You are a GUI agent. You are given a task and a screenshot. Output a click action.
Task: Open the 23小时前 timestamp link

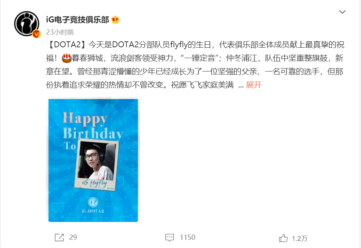pyautogui.click(x=60, y=32)
